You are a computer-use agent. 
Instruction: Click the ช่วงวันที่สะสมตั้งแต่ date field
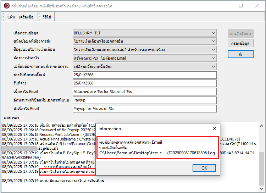(x=144, y=75)
